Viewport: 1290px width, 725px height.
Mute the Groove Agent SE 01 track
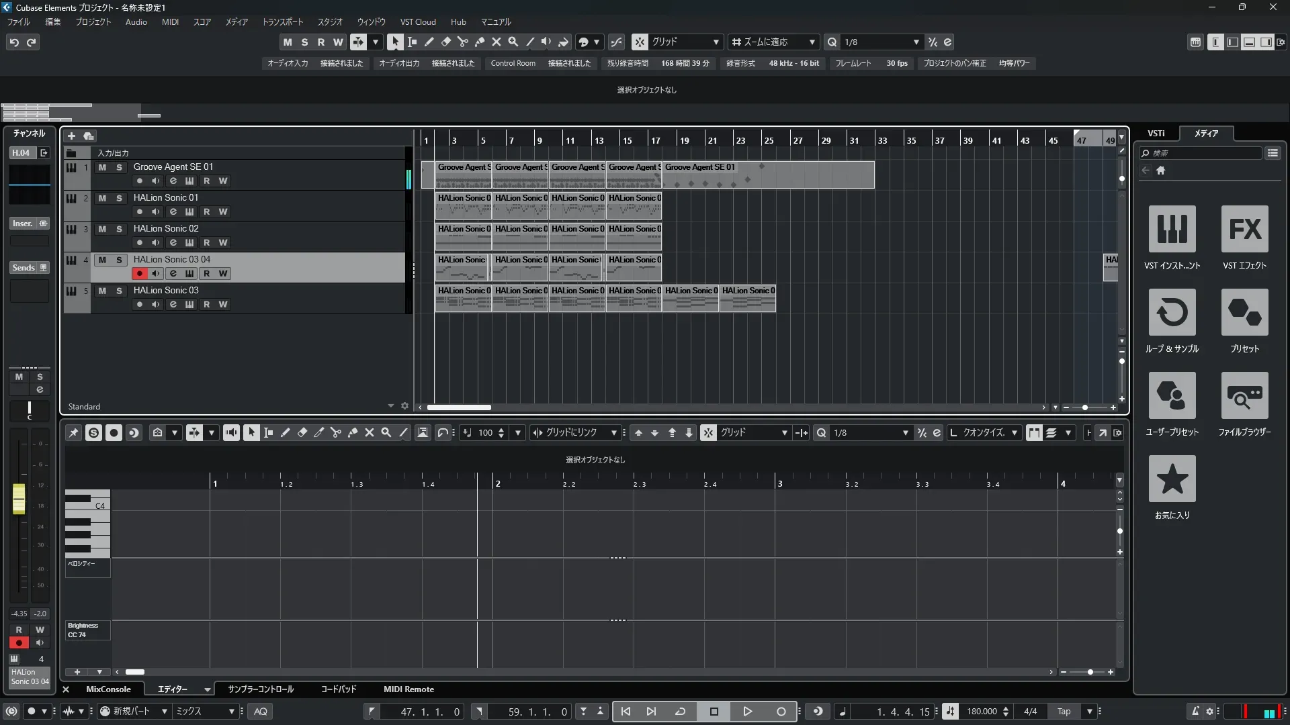coord(102,167)
